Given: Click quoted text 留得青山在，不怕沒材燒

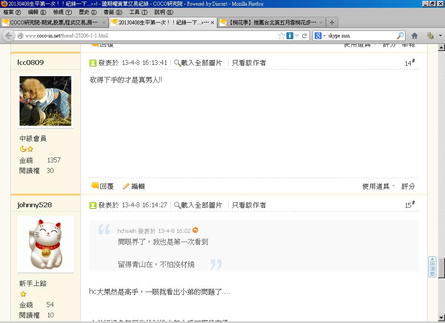Looking at the screenshot, I should tap(156, 265).
